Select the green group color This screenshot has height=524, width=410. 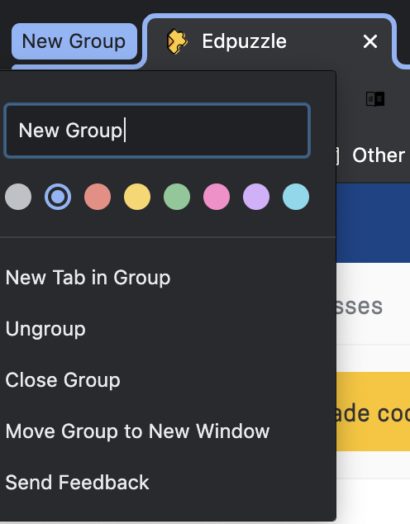(177, 197)
